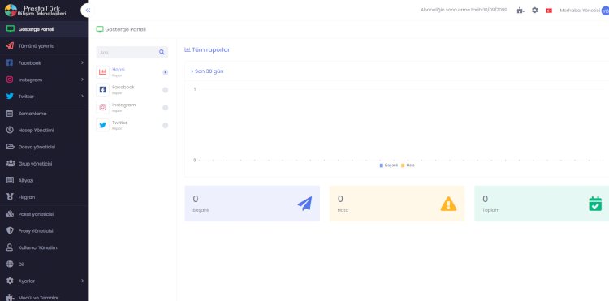The height and width of the screenshot is (301, 609).
Task: Toggle the Hata series in chart legend
Action: point(408,166)
